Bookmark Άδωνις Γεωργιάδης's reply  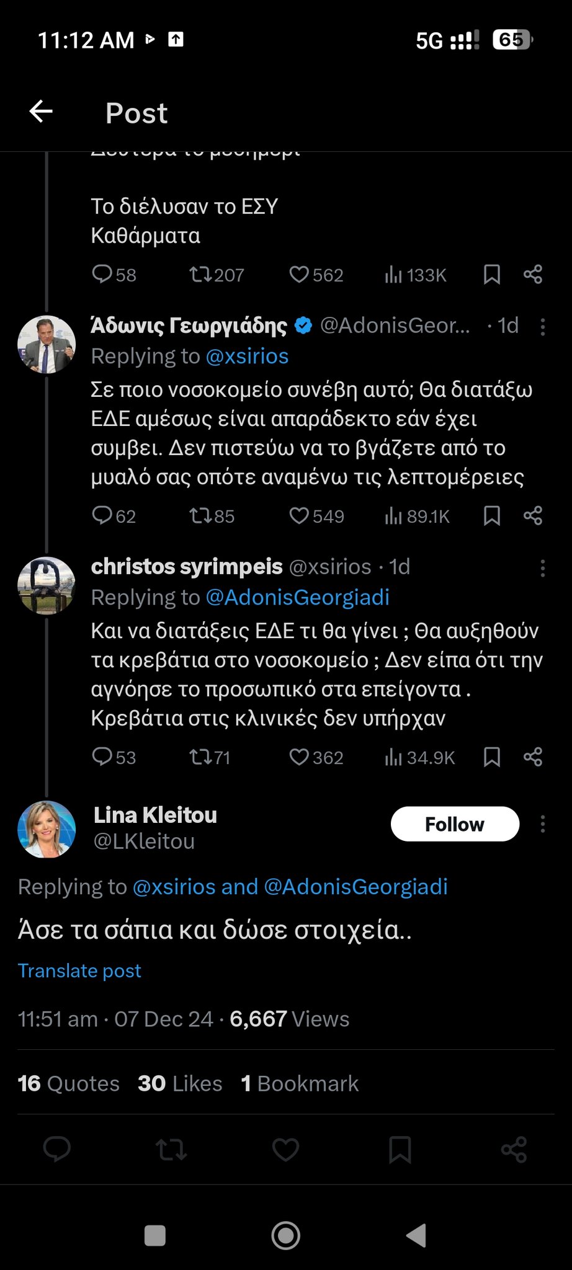(x=492, y=516)
